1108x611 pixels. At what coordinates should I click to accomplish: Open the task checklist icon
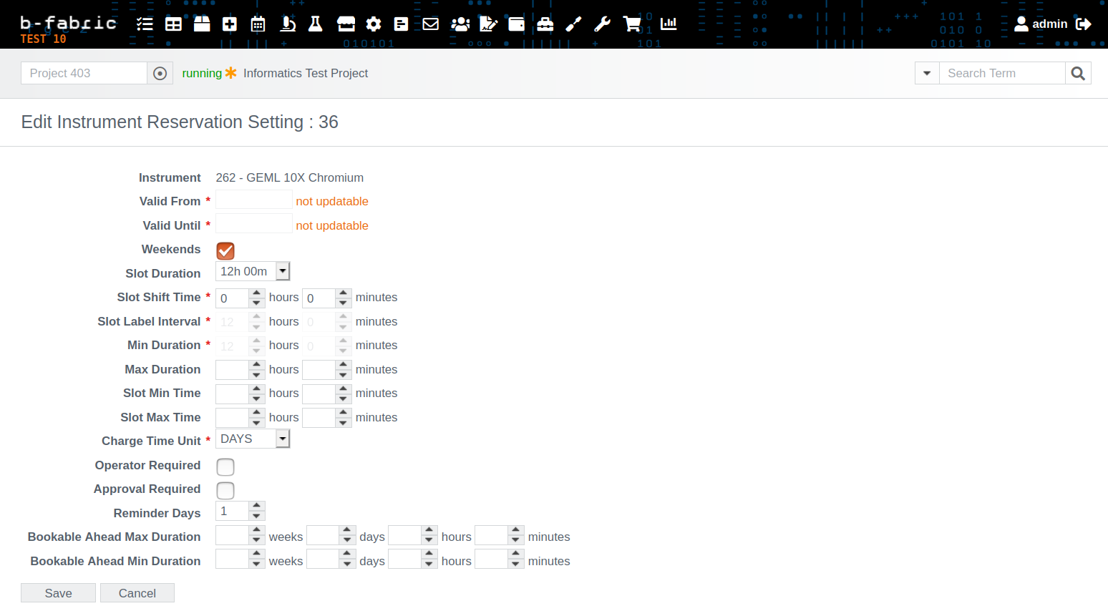click(145, 24)
